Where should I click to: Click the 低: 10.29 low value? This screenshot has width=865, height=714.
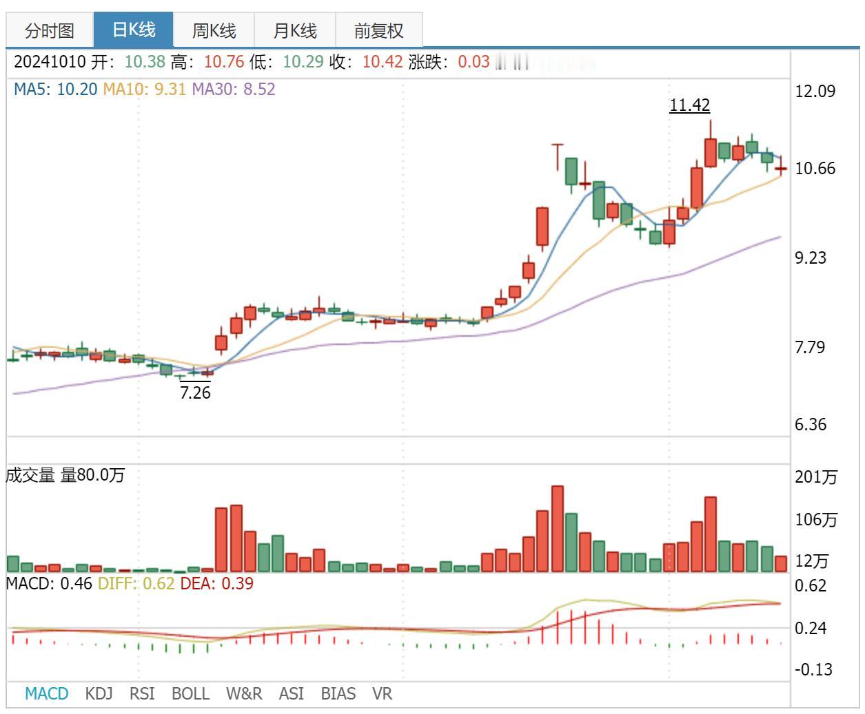tap(287, 61)
